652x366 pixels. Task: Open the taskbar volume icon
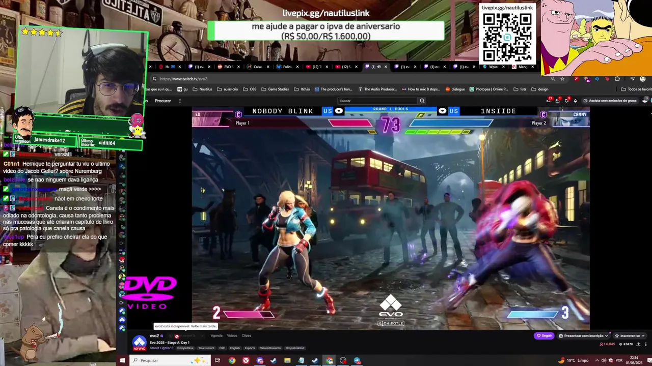pyautogui.click(x=604, y=360)
